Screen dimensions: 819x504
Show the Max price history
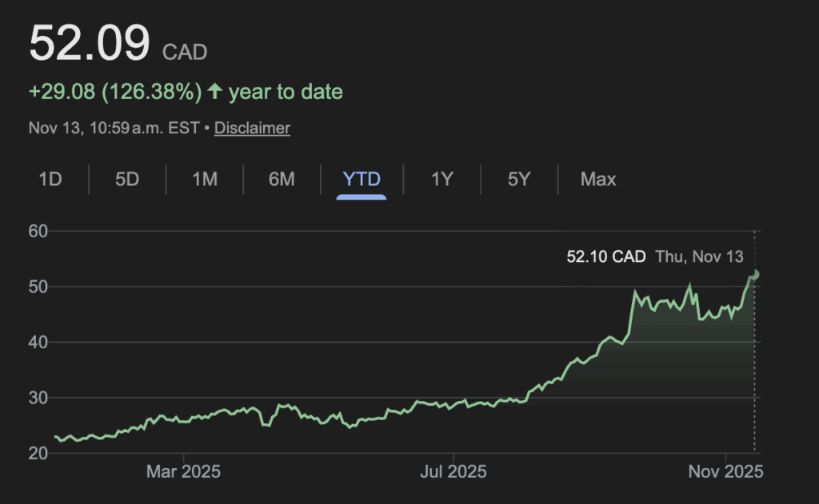click(x=598, y=179)
